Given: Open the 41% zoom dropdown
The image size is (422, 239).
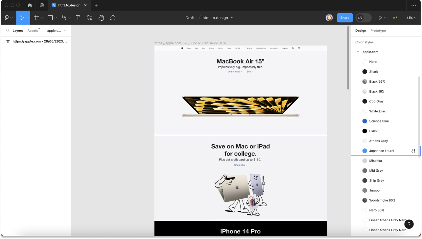Looking at the screenshot, I should pyautogui.click(x=411, y=18).
